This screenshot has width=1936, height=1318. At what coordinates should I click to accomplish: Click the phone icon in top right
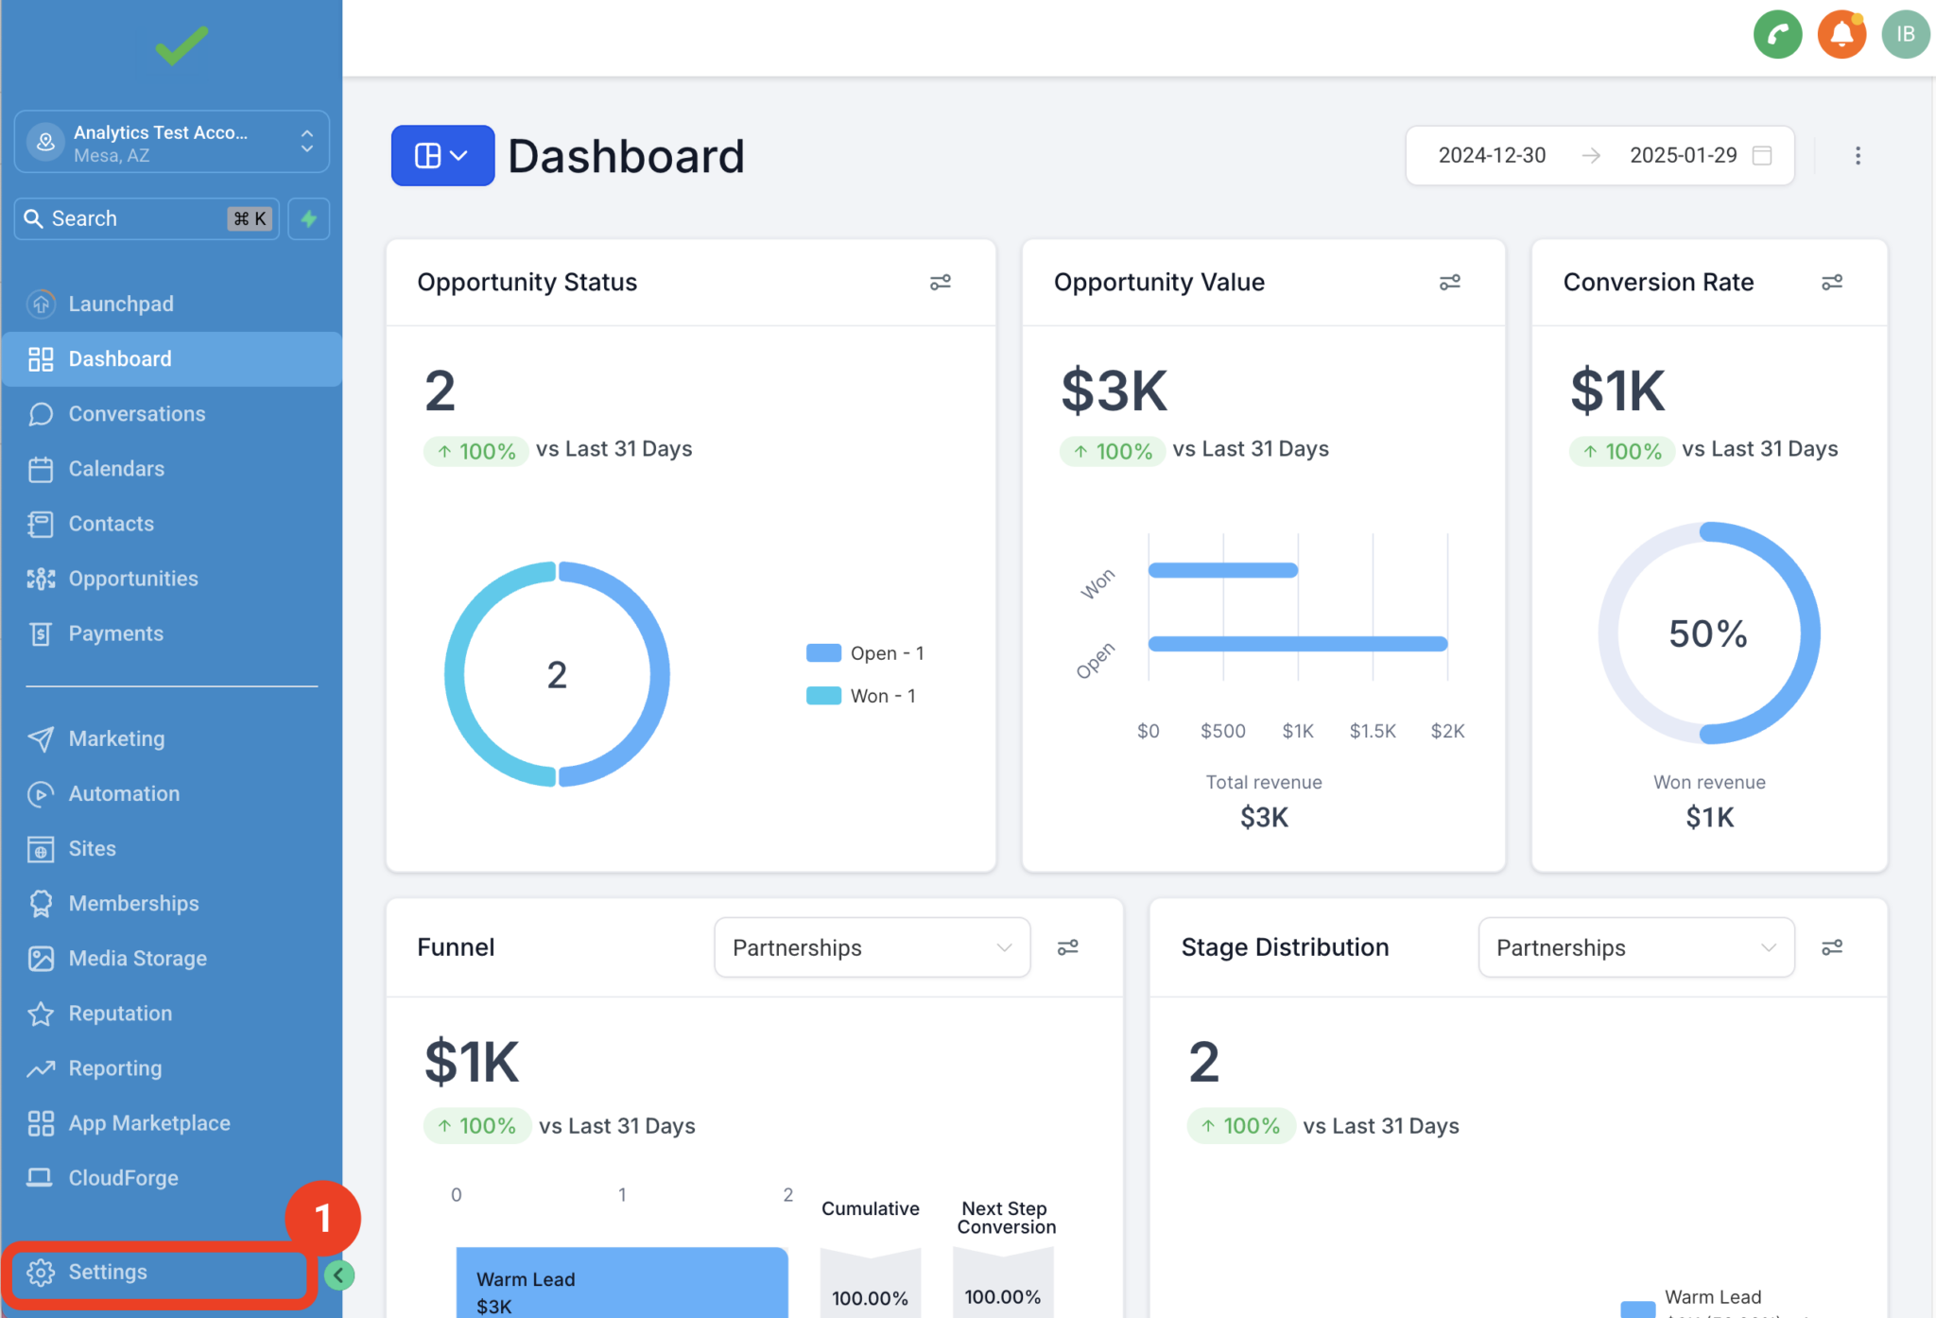1778,34
